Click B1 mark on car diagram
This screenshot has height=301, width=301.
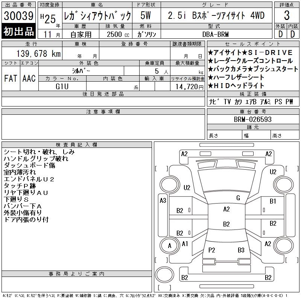(273, 201)
